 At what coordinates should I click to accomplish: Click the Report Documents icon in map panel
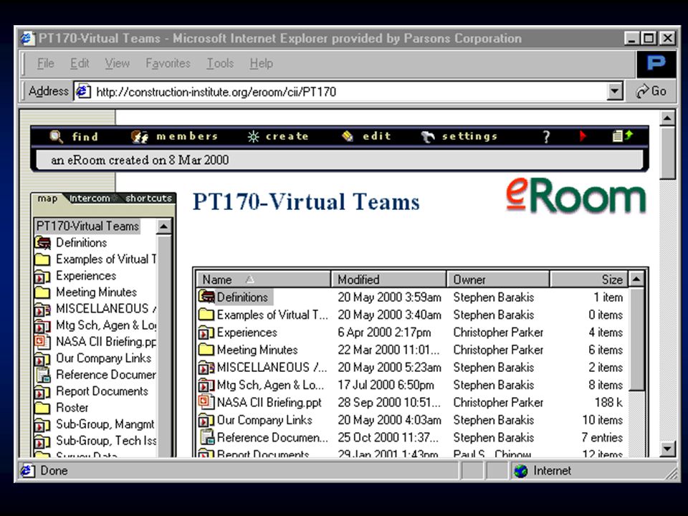click(42, 391)
